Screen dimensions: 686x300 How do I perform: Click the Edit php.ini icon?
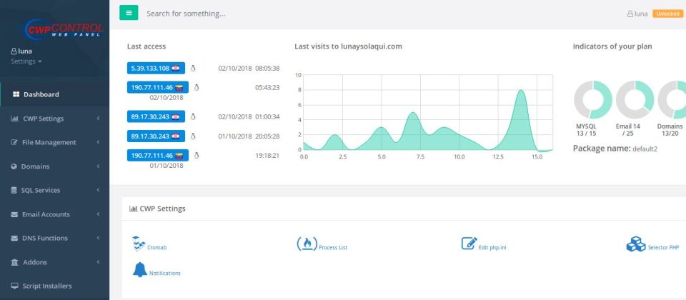click(469, 244)
